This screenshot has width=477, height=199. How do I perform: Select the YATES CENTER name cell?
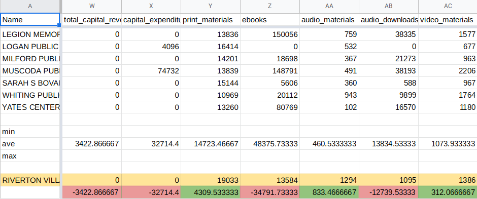30,107
